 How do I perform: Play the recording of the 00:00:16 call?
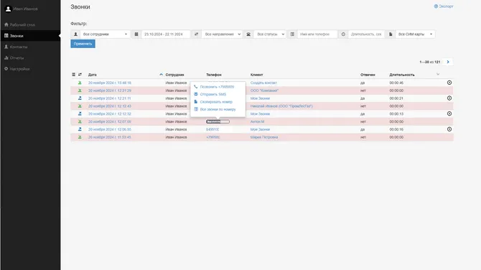(449, 129)
